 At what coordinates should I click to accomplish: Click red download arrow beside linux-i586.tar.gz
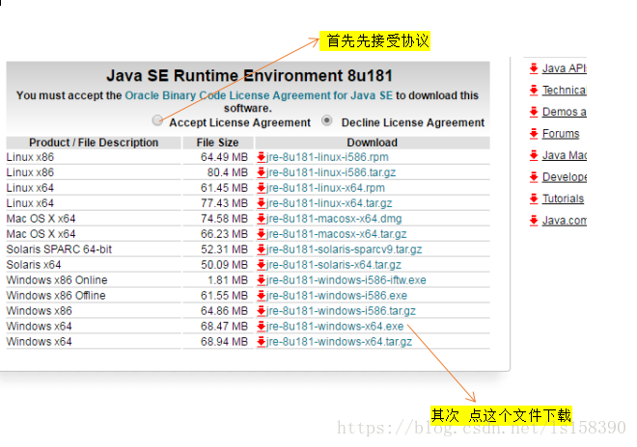click(262, 172)
